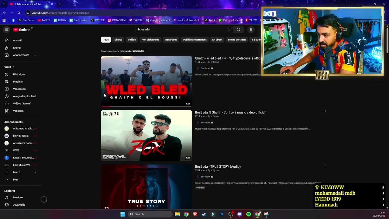Open the TWITTER bookmark
The image size is (389, 219).
(98, 20)
